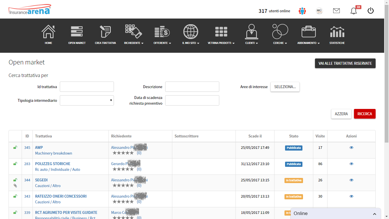
Task: Click the online users group icon
Action: point(302,11)
